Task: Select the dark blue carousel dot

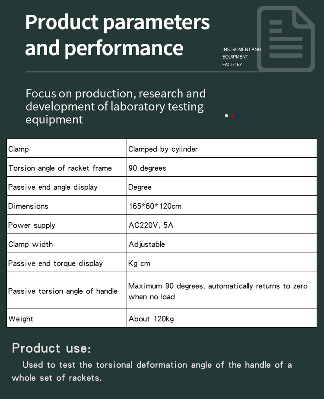Action: click(239, 116)
